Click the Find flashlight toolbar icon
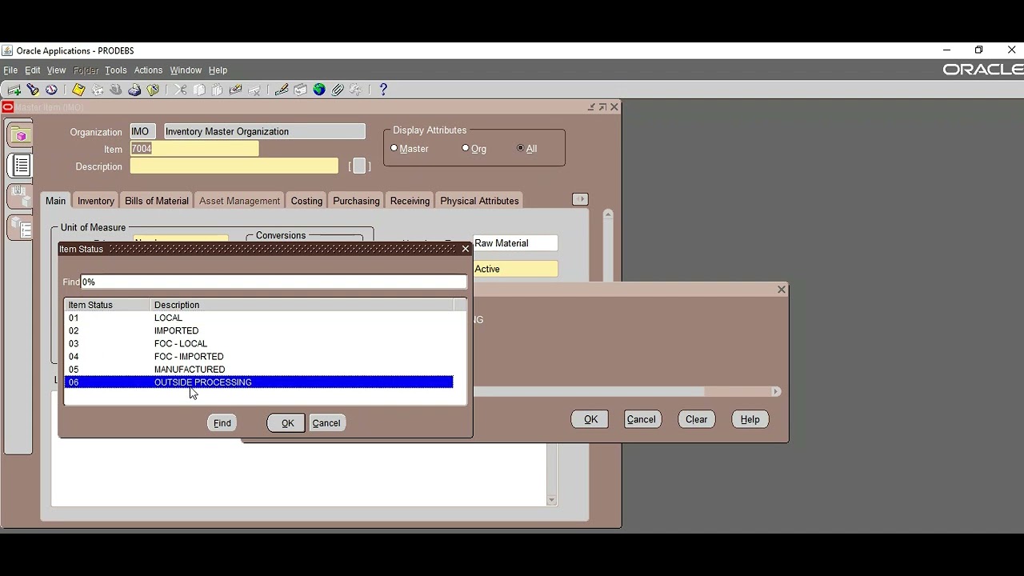This screenshot has width=1024, height=576. (x=33, y=90)
